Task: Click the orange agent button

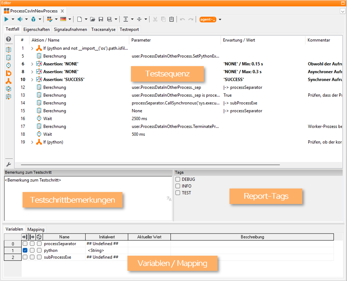Action: (208, 19)
